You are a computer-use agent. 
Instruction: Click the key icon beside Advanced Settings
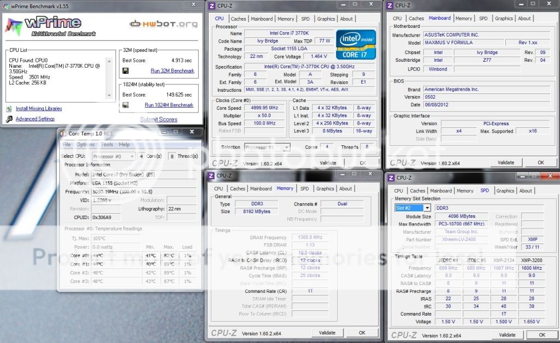(9, 119)
